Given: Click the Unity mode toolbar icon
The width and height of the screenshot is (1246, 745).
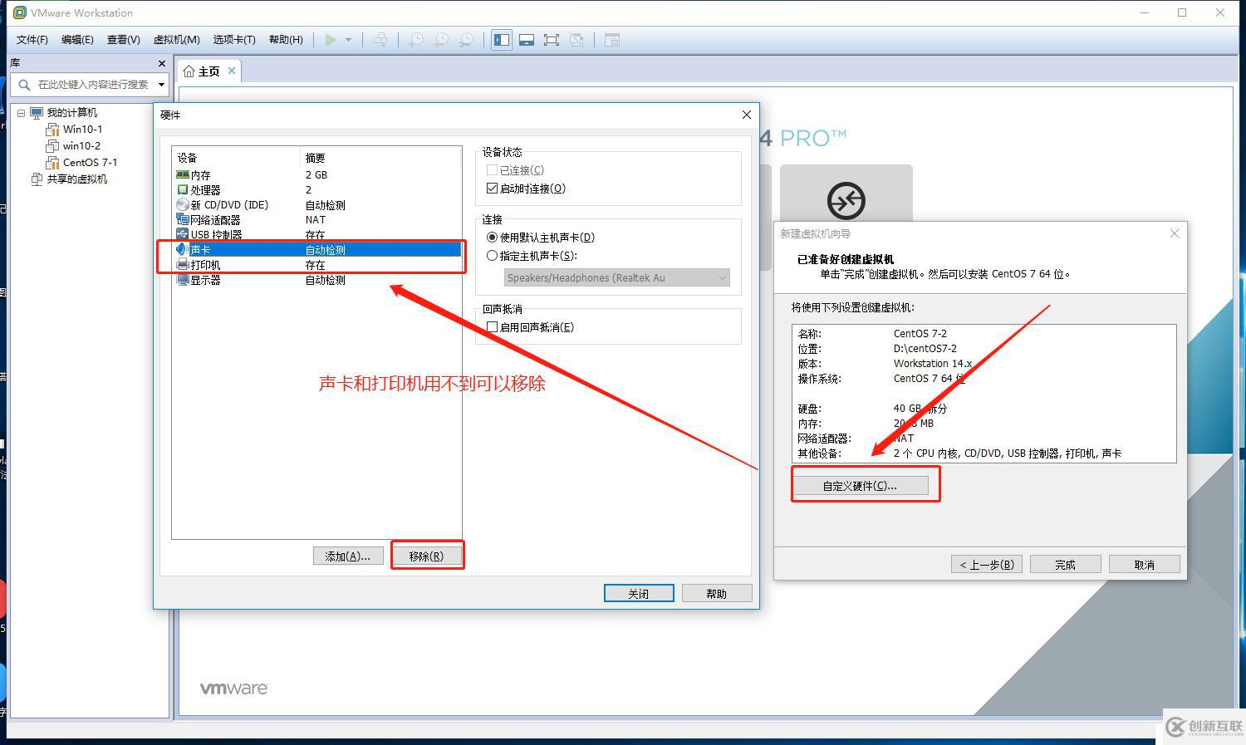Looking at the screenshot, I should click(x=577, y=40).
